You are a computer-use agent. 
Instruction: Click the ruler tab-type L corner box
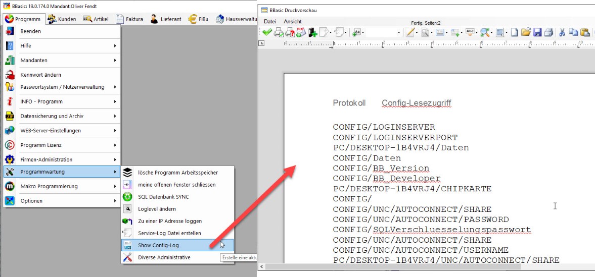[261, 43]
